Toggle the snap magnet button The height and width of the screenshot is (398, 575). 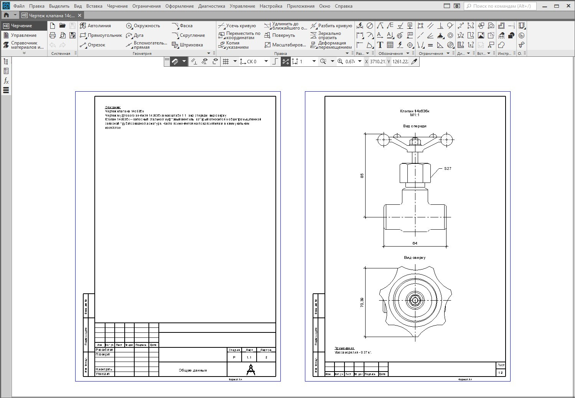(175, 61)
